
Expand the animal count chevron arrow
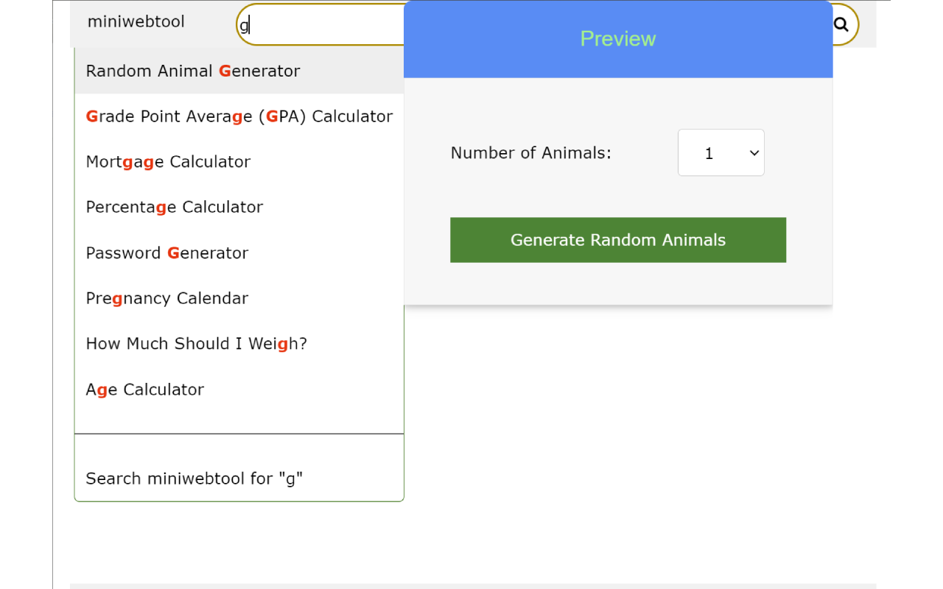(754, 153)
